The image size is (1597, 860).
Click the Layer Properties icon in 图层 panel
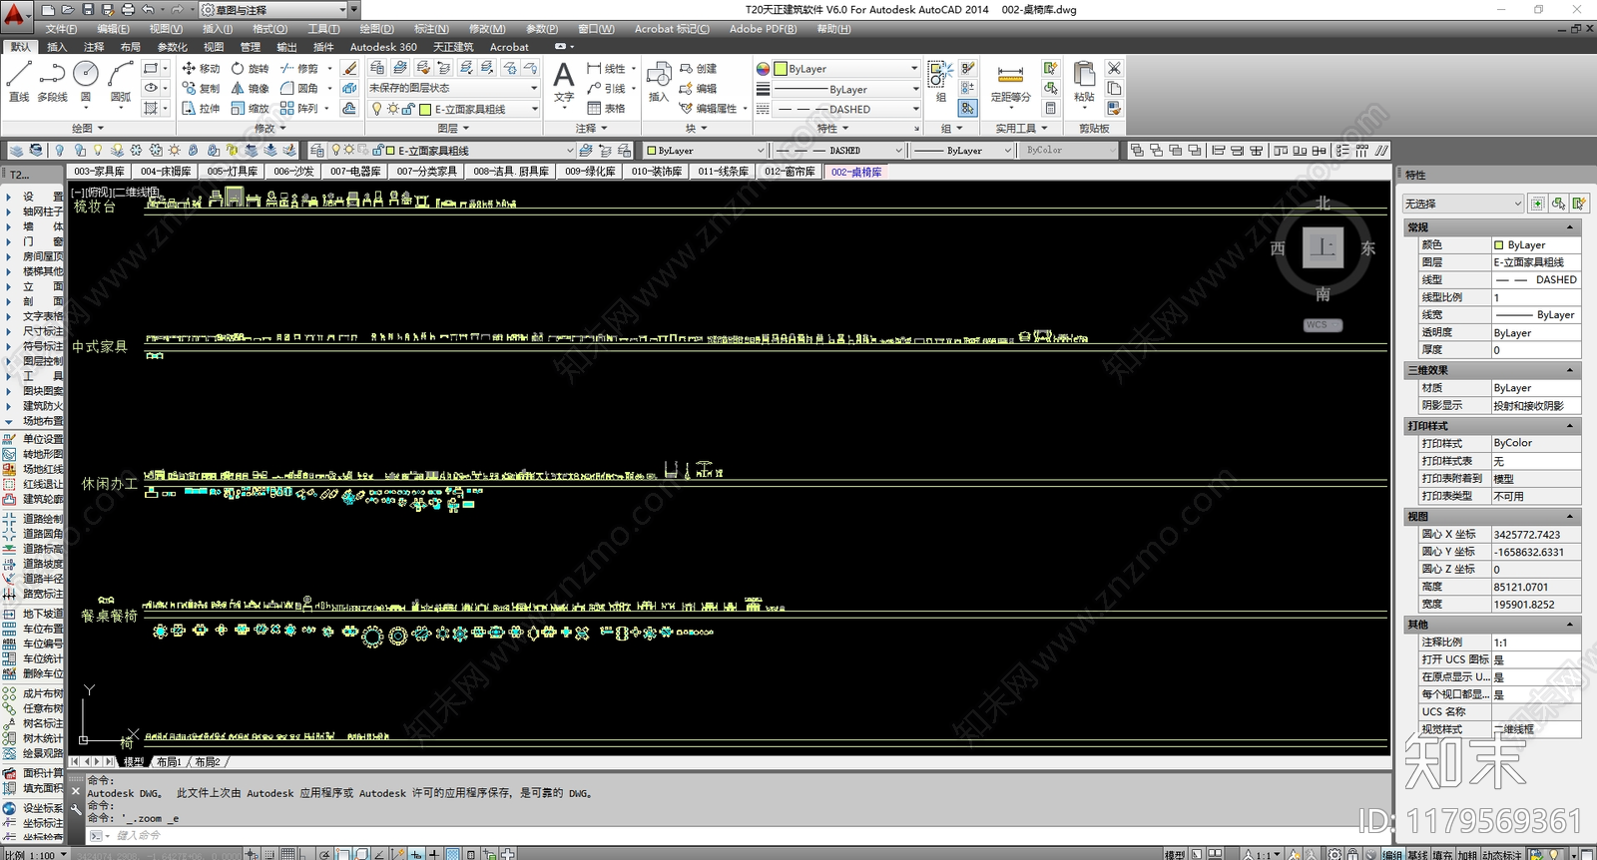[x=377, y=68]
